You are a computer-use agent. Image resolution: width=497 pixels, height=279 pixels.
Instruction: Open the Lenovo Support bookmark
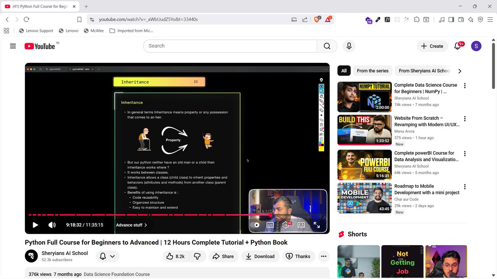36,31
